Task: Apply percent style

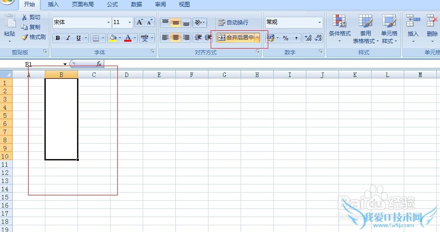Action: click(x=285, y=38)
